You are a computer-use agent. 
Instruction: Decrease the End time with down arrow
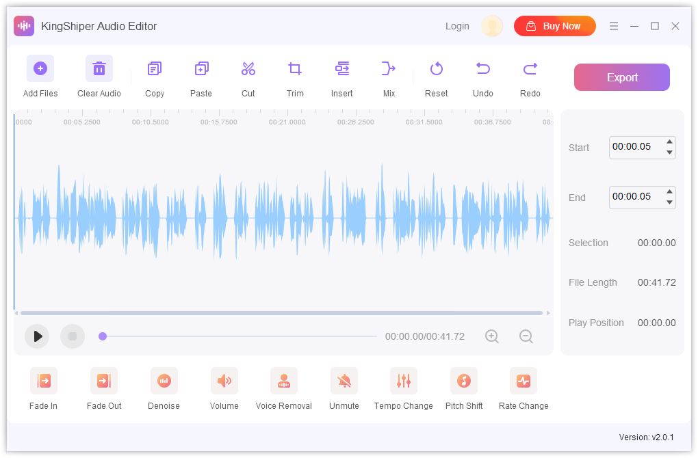pyautogui.click(x=669, y=202)
